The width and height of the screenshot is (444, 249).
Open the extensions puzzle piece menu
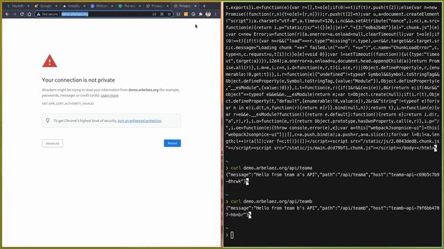(x=200, y=14)
